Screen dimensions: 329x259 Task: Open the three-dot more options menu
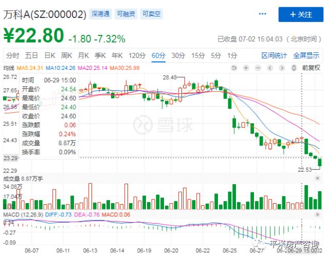point(262,14)
